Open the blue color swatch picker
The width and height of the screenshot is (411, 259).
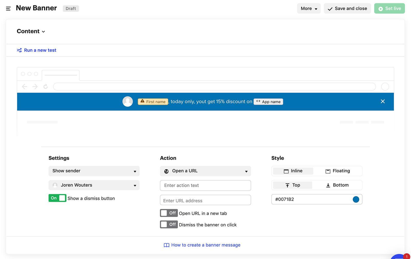[356, 199]
